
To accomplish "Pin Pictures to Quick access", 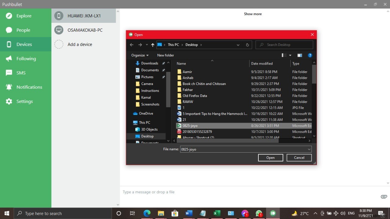I will click(x=163, y=77).
